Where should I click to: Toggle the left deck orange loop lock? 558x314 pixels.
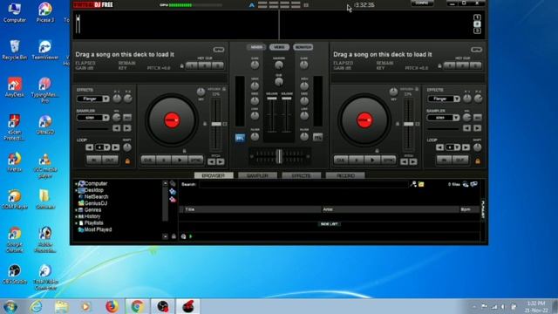pos(127,161)
